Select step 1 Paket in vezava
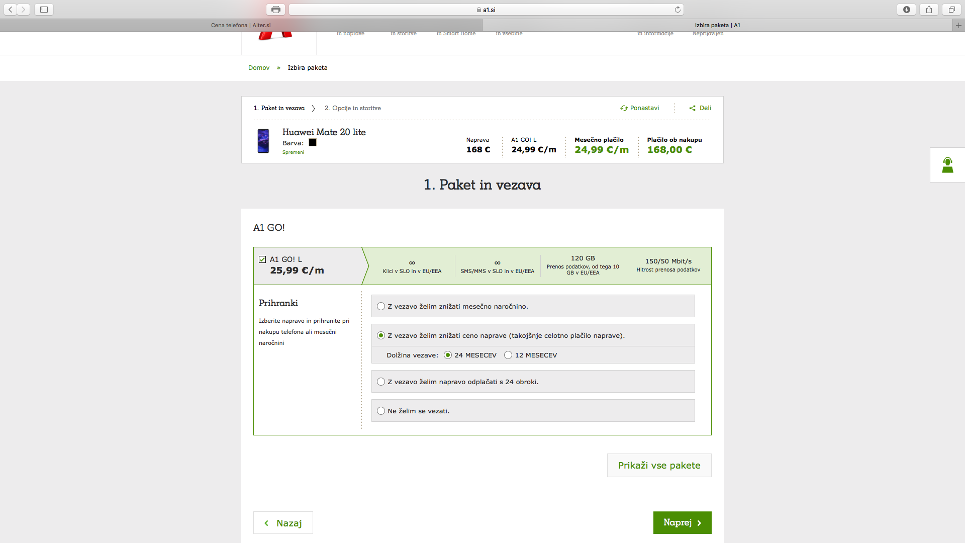Image resolution: width=965 pixels, height=543 pixels. click(x=279, y=108)
